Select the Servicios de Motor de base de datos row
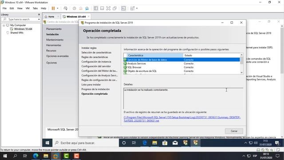The height and width of the screenshot is (160, 284). pyautogui.click(x=181, y=60)
